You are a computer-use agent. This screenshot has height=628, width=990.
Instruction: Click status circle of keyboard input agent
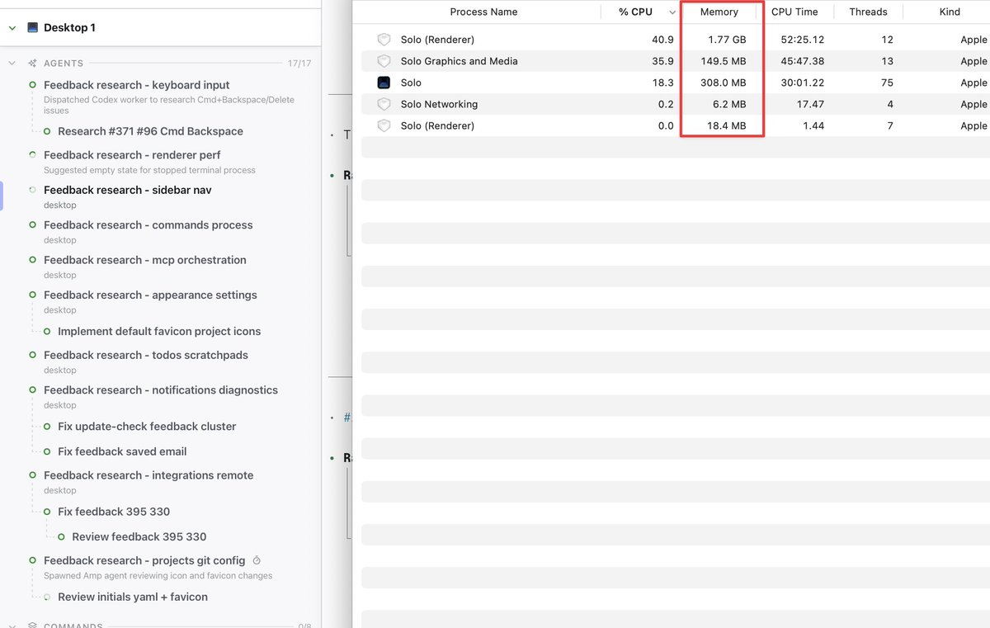point(33,85)
